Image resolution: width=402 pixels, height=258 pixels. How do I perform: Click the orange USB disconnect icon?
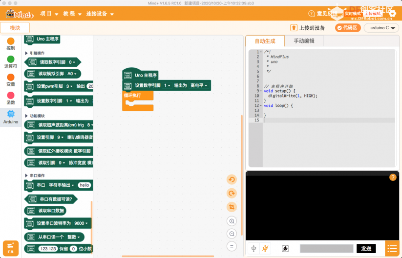point(265,248)
